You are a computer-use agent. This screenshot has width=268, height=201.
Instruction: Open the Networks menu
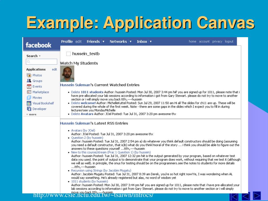[118, 42]
